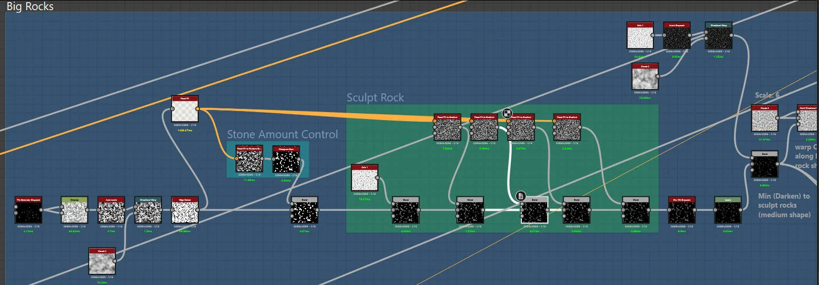Select the Big Rocks frame title
The image size is (819, 285).
[x=30, y=6]
